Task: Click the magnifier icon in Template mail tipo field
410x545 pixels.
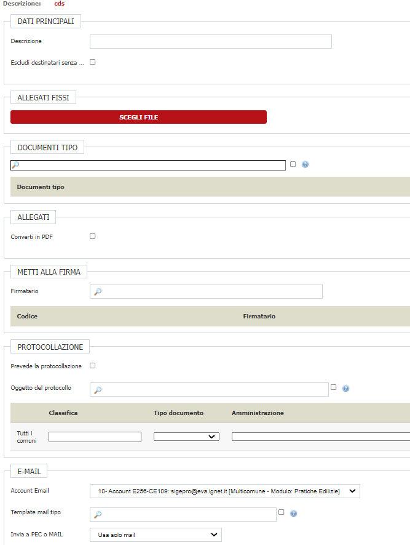Action: coord(97,514)
